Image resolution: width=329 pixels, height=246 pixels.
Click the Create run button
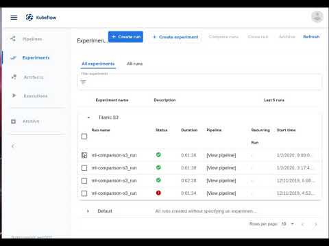click(125, 37)
